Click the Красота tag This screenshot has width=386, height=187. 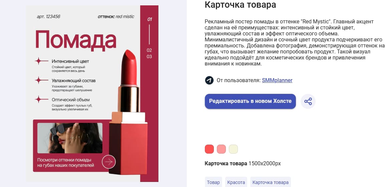click(236, 182)
